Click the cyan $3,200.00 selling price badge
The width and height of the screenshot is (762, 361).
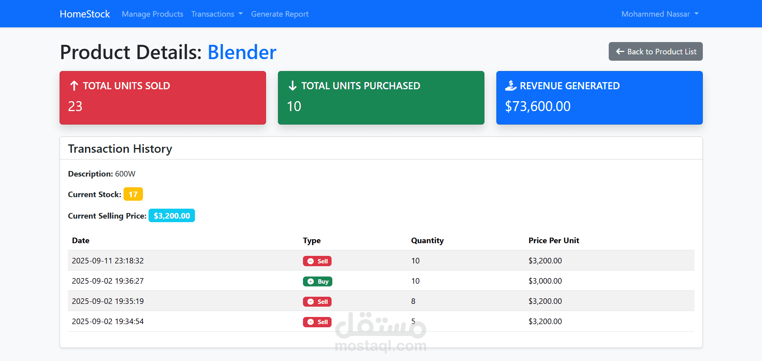coord(172,215)
